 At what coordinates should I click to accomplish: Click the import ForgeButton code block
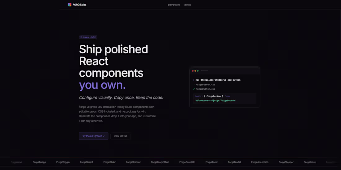tap(225, 98)
